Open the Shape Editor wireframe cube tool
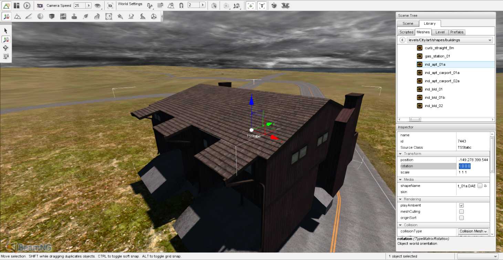 point(154,16)
